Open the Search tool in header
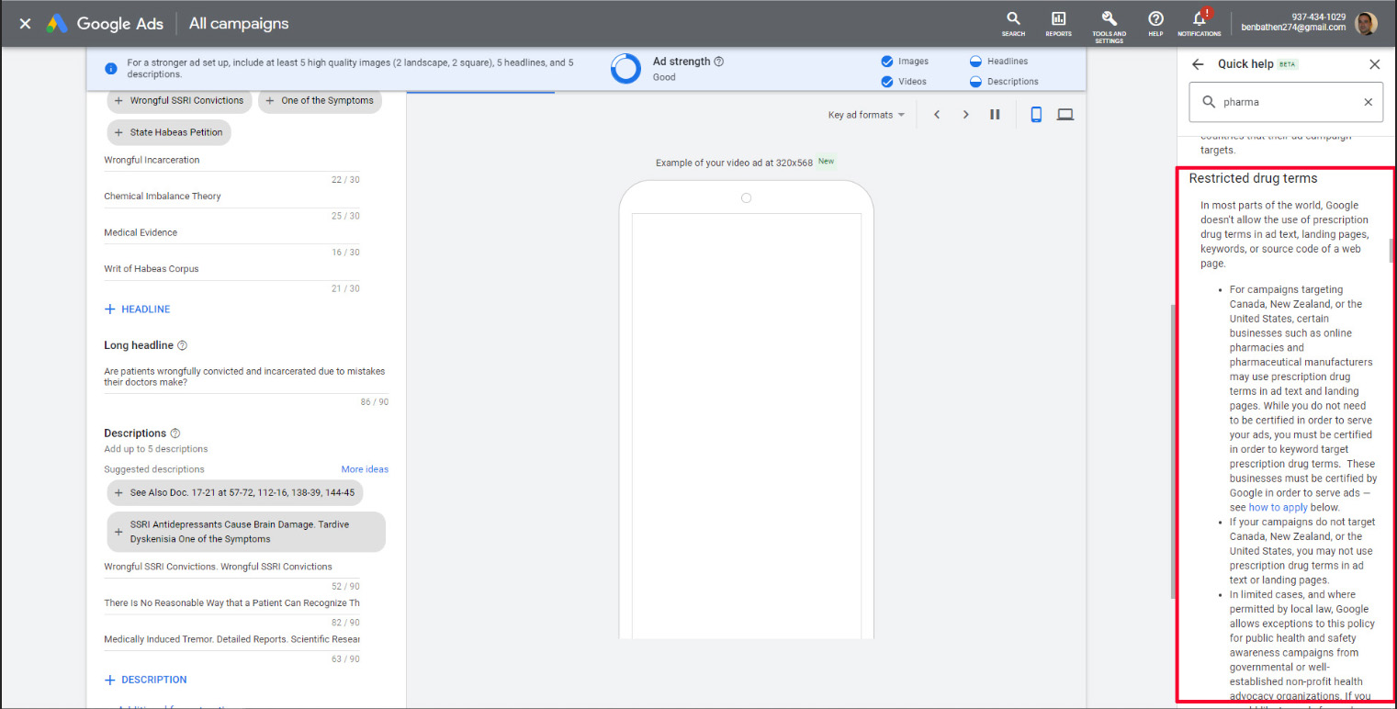Image resolution: width=1397 pixels, height=709 pixels. tap(1013, 22)
